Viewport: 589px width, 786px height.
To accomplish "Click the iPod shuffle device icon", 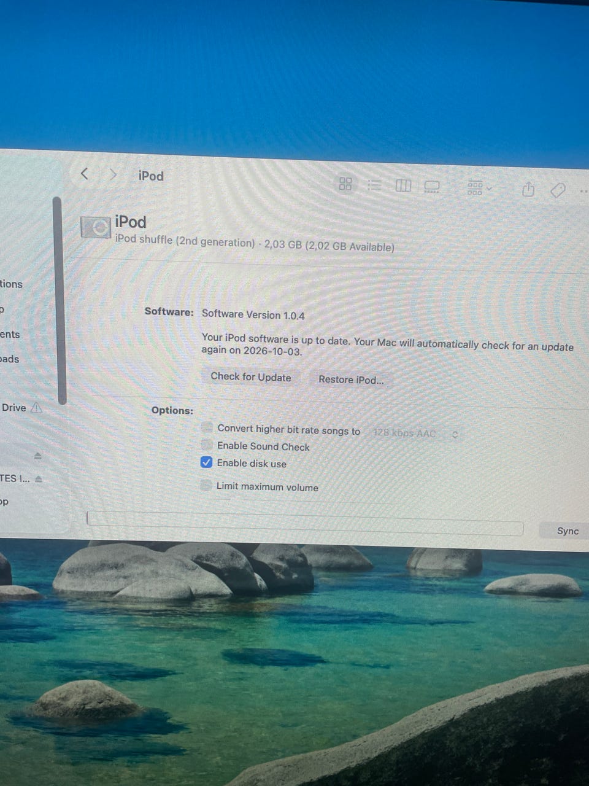I will pos(95,227).
